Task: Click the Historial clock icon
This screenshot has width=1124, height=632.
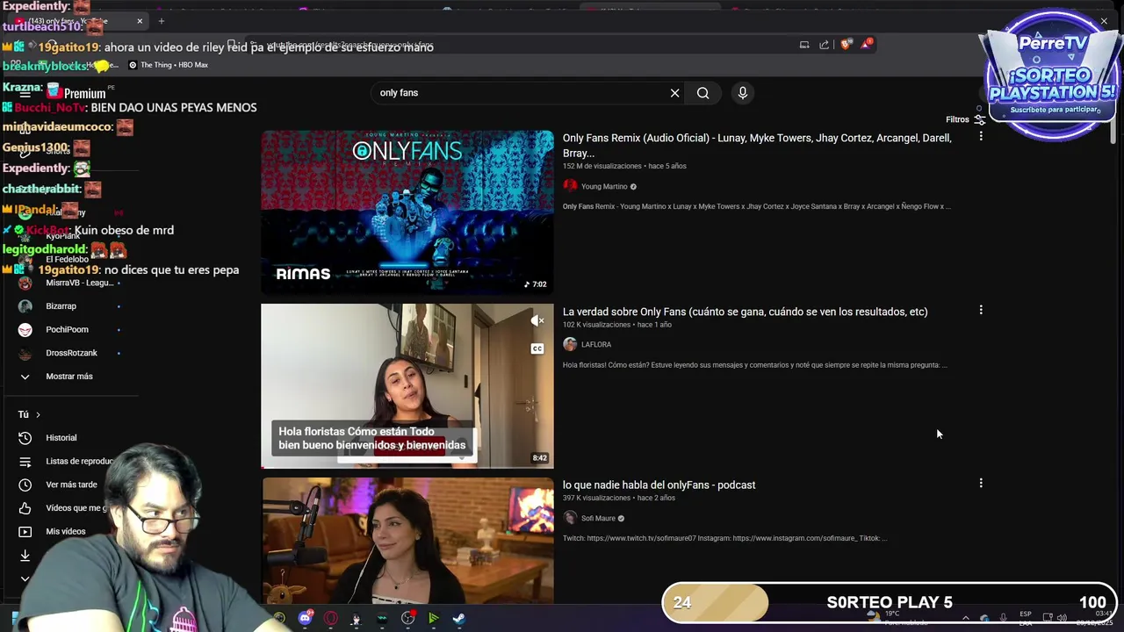Action: pos(25,437)
